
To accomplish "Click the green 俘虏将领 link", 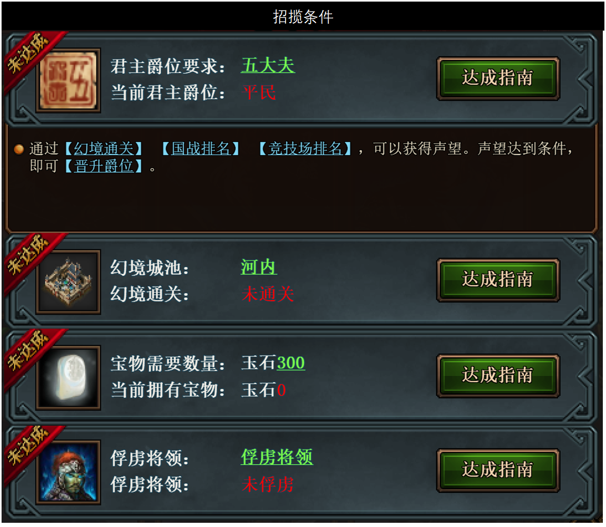I will 277,457.
